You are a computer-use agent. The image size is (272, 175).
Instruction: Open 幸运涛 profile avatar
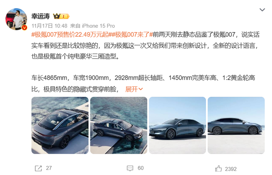16,19
